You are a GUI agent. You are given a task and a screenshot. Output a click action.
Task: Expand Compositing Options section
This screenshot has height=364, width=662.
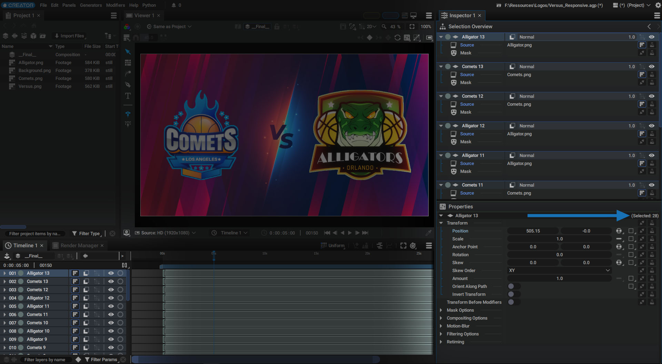click(441, 318)
